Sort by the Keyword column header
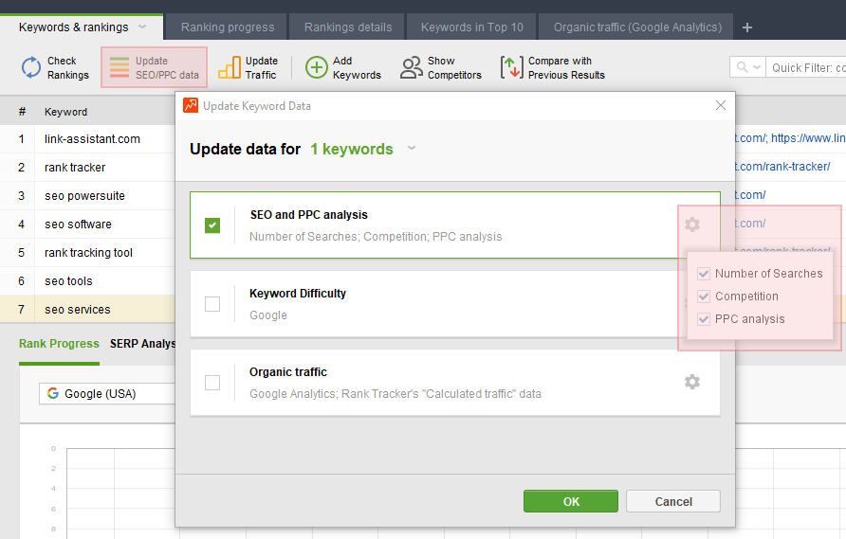Screen dimensions: 846x539 65,112
